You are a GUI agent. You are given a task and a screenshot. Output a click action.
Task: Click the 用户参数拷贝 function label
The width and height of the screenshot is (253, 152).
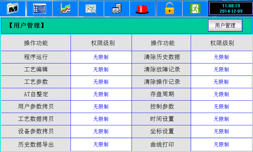point(36,107)
